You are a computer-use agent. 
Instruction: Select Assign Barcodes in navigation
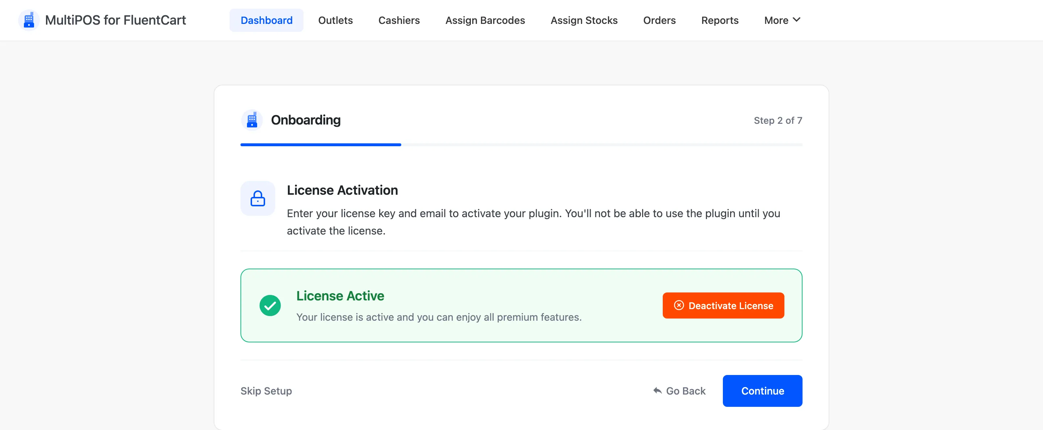coord(485,20)
